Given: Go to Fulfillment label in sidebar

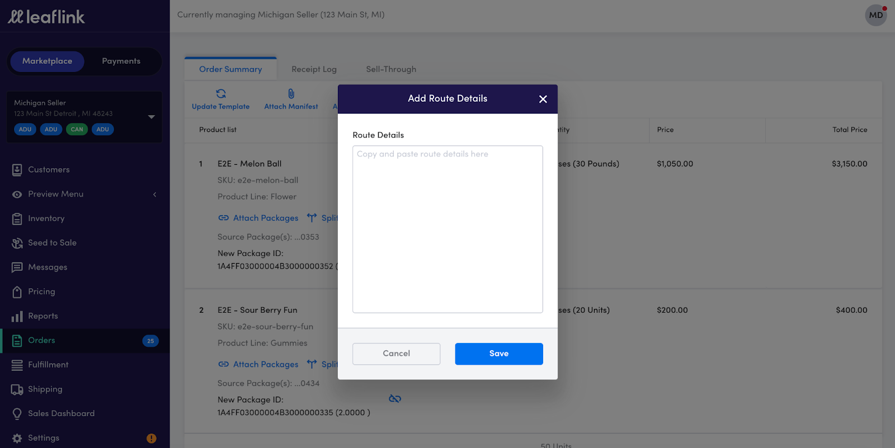Looking at the screenshot, I should [x=48, y=365].
